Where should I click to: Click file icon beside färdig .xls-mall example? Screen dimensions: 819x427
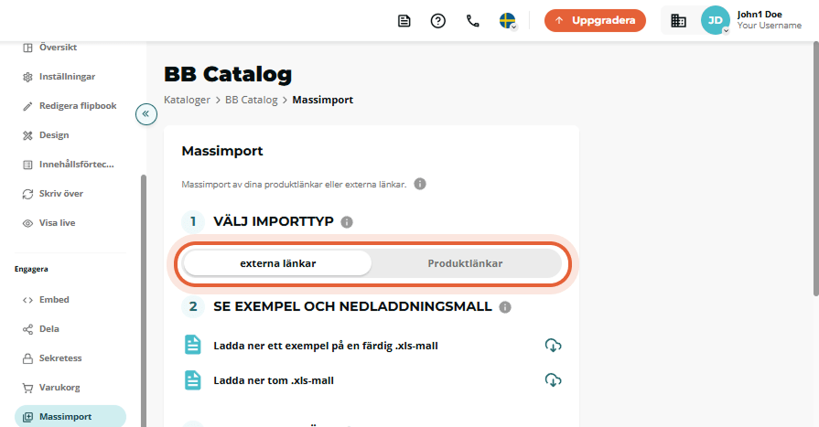(x=193, y=345)
